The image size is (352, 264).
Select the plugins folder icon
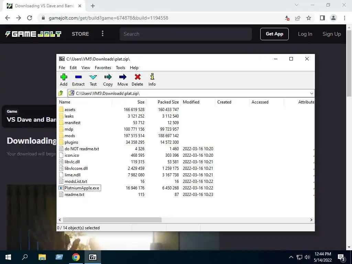click(x=61, y=142)
